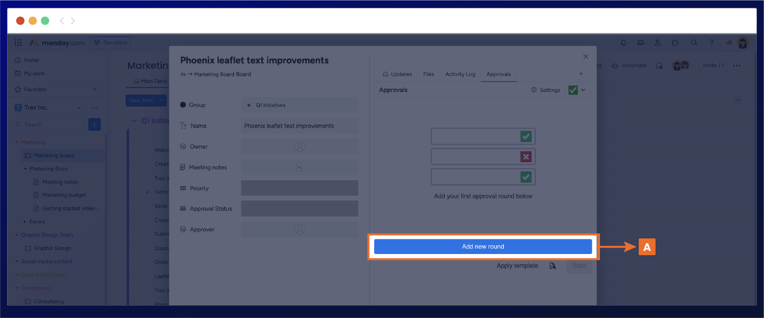764x318 pixels.
Task: Expand the Favorites section chevron
Action: (95, 89)
